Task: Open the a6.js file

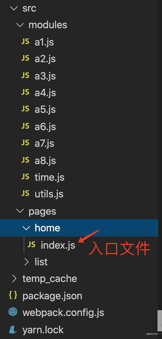Action: point(45,127)
